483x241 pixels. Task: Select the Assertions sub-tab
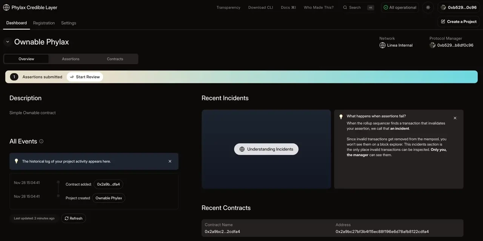(71, 59)
